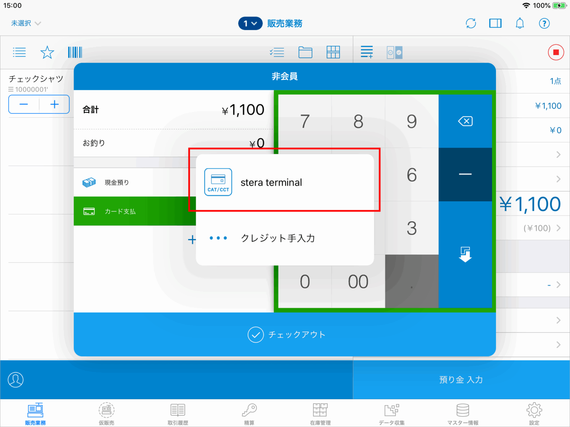Open the 未選択 dropdown at top left

25,23
